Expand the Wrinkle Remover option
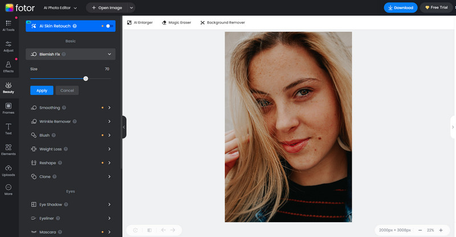Image resolution: width=456 pixels, height=237 pixels. point(109,121)
